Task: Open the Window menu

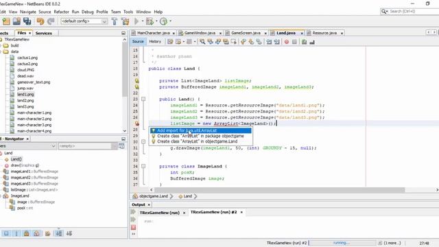Action: (143, 12)
